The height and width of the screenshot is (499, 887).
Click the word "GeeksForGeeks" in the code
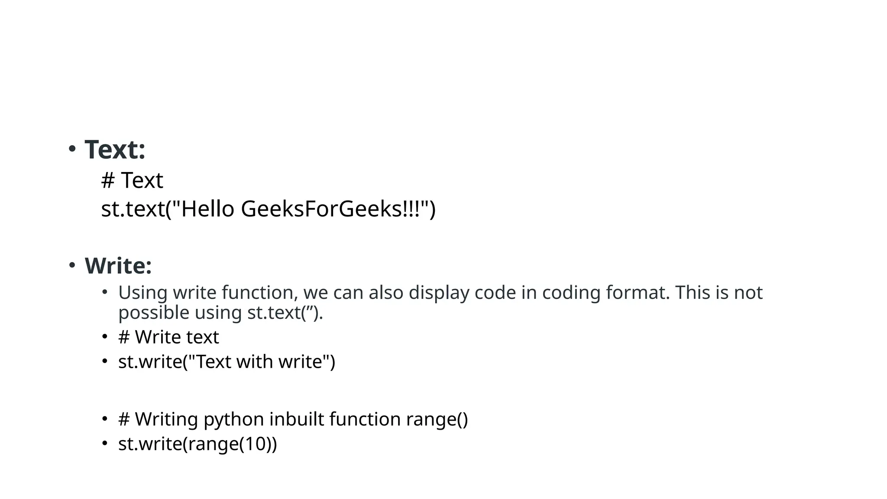point(320,209)
